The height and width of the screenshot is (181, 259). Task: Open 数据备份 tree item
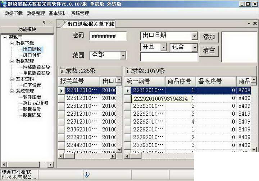(32, 109)
